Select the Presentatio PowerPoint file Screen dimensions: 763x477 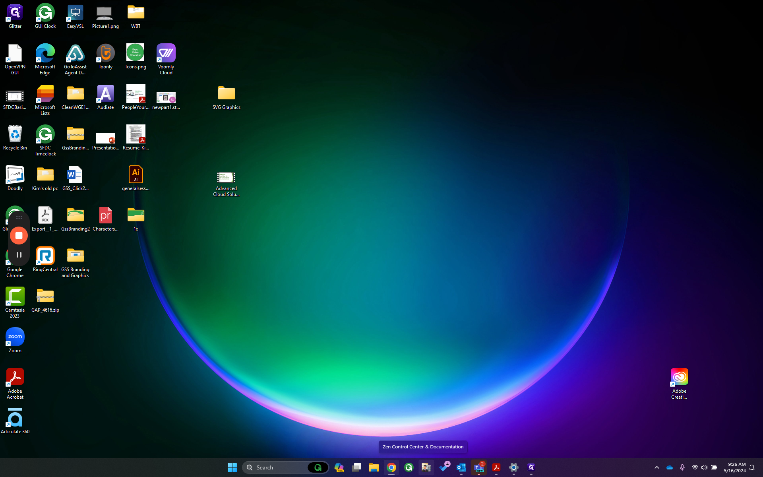(x=105, y=141)
